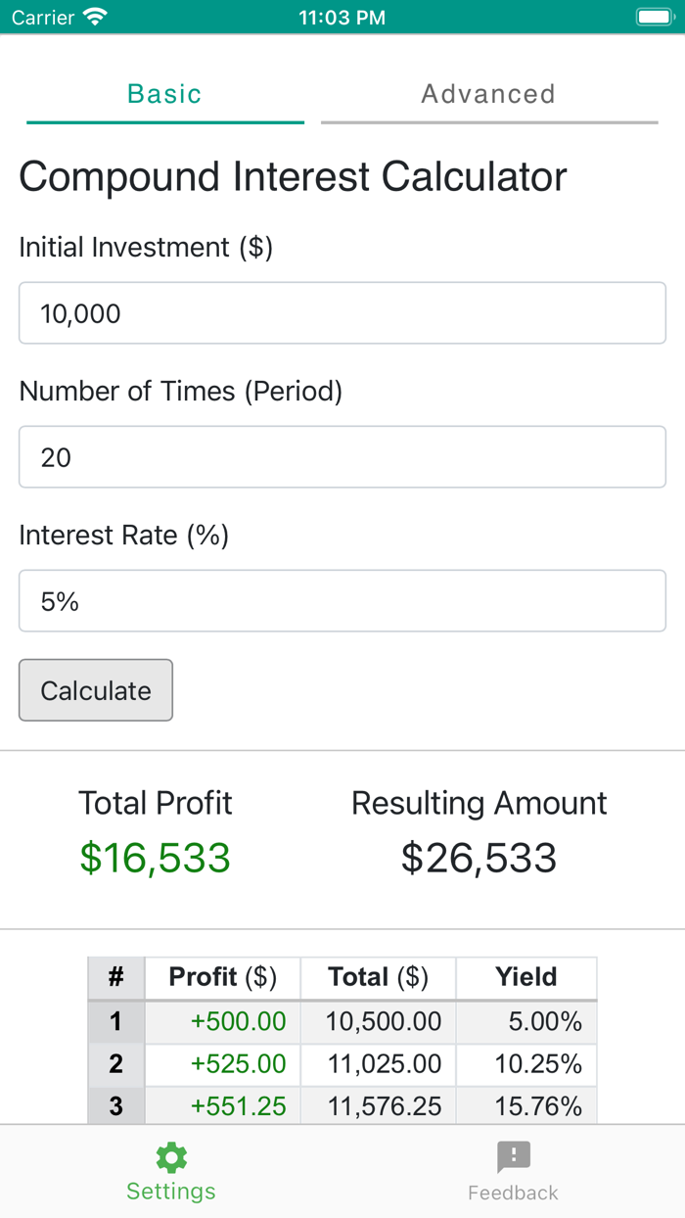Viewport: 685px width, 1218px height.
Task: Open the Feedback tab at the bottom
Action: pos(513,1171)
